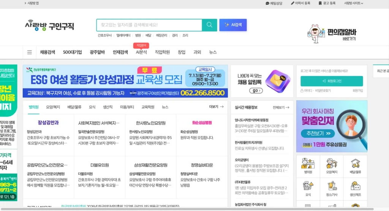Viewport: 389px width, 211px height.
Task: Open the 직업학원 menu
Action: coord(162,52)
